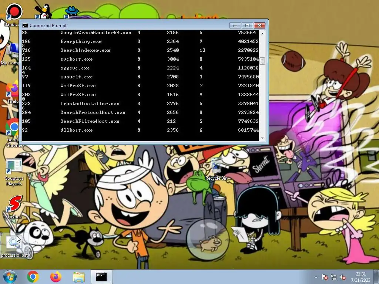Click svchost.exe in the process list
The image size is (379, 284).
77,59
